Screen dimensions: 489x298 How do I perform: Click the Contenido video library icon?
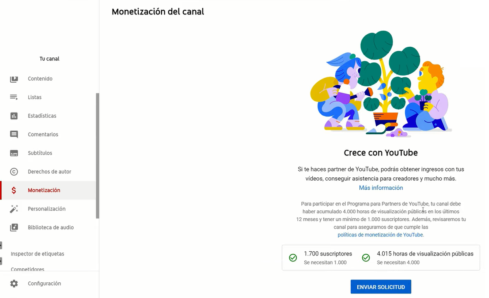tap(14, 79)
